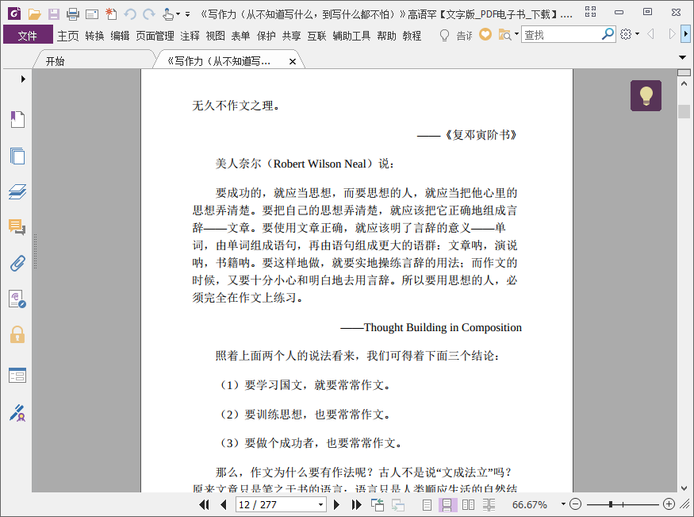Create a new PDF via starred page icon

click(x=111, y=14)
